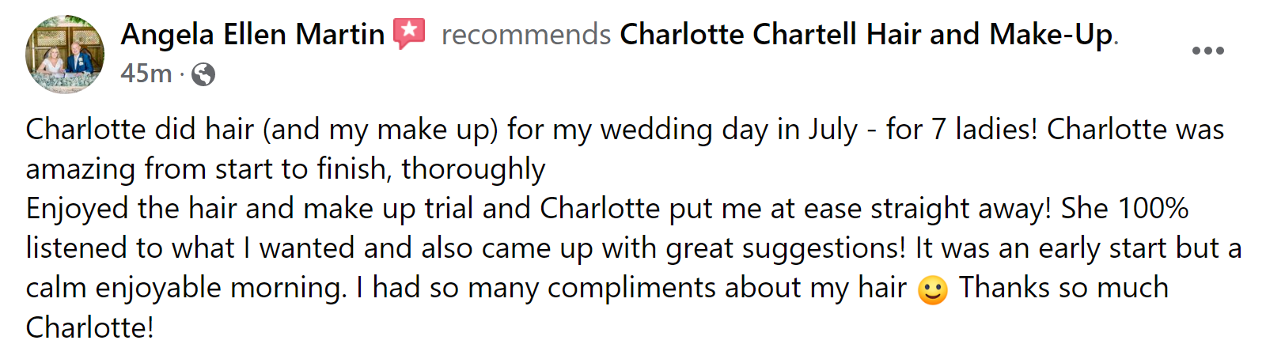Click the "100%" text in the review
The height and width of the screenshot is (359, 1266).
[x=1153, y=209]
